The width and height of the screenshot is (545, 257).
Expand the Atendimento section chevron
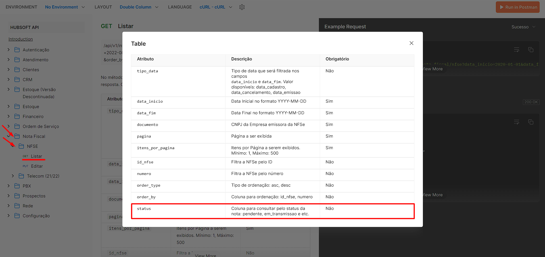click(x=9, y=60)
